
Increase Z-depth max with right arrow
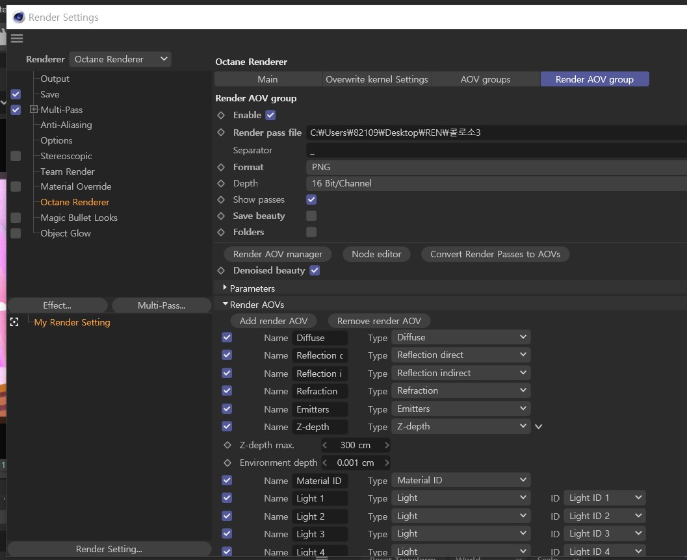click(387, 445)
